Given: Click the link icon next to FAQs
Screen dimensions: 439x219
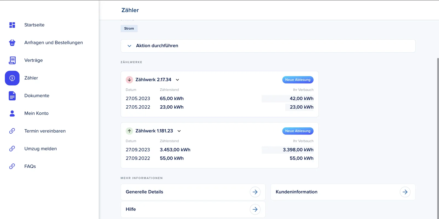Looking at the screenshot, I should (x=12, y=166).
